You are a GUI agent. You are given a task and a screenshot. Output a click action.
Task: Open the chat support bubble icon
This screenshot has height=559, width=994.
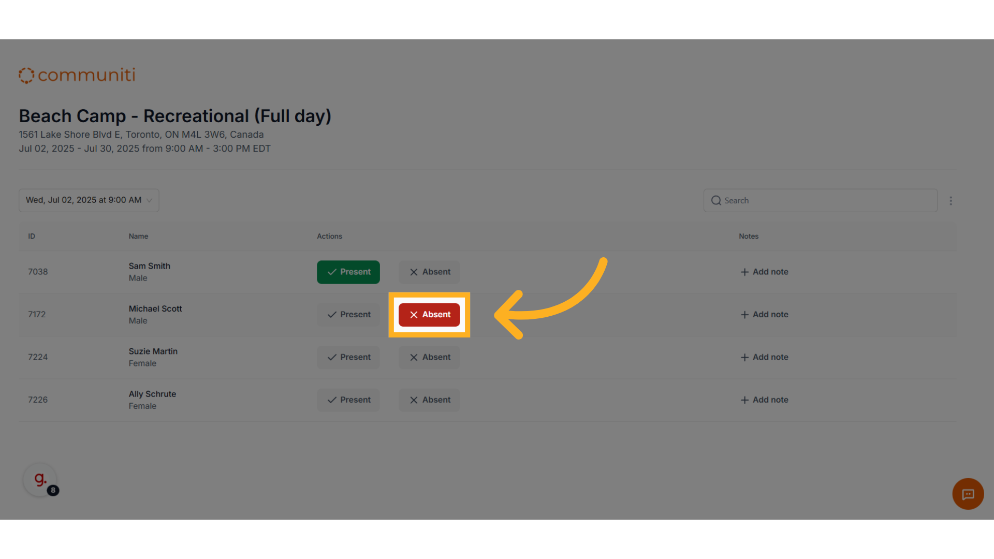coord(968,494)
